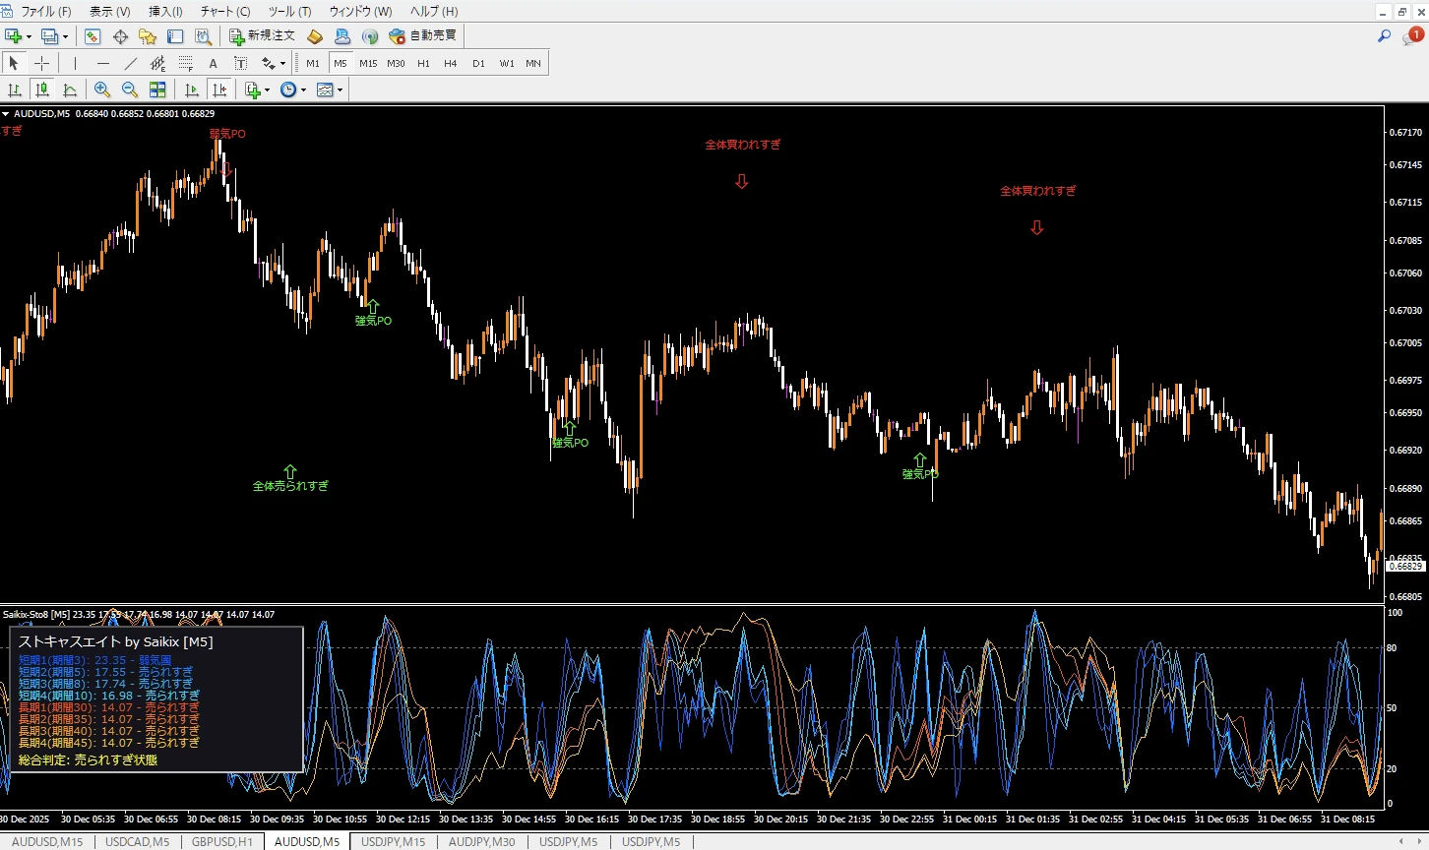Tile windows with the grid icon
Viewport: 1429px width, 850px height.
click(x=157, y=90)
